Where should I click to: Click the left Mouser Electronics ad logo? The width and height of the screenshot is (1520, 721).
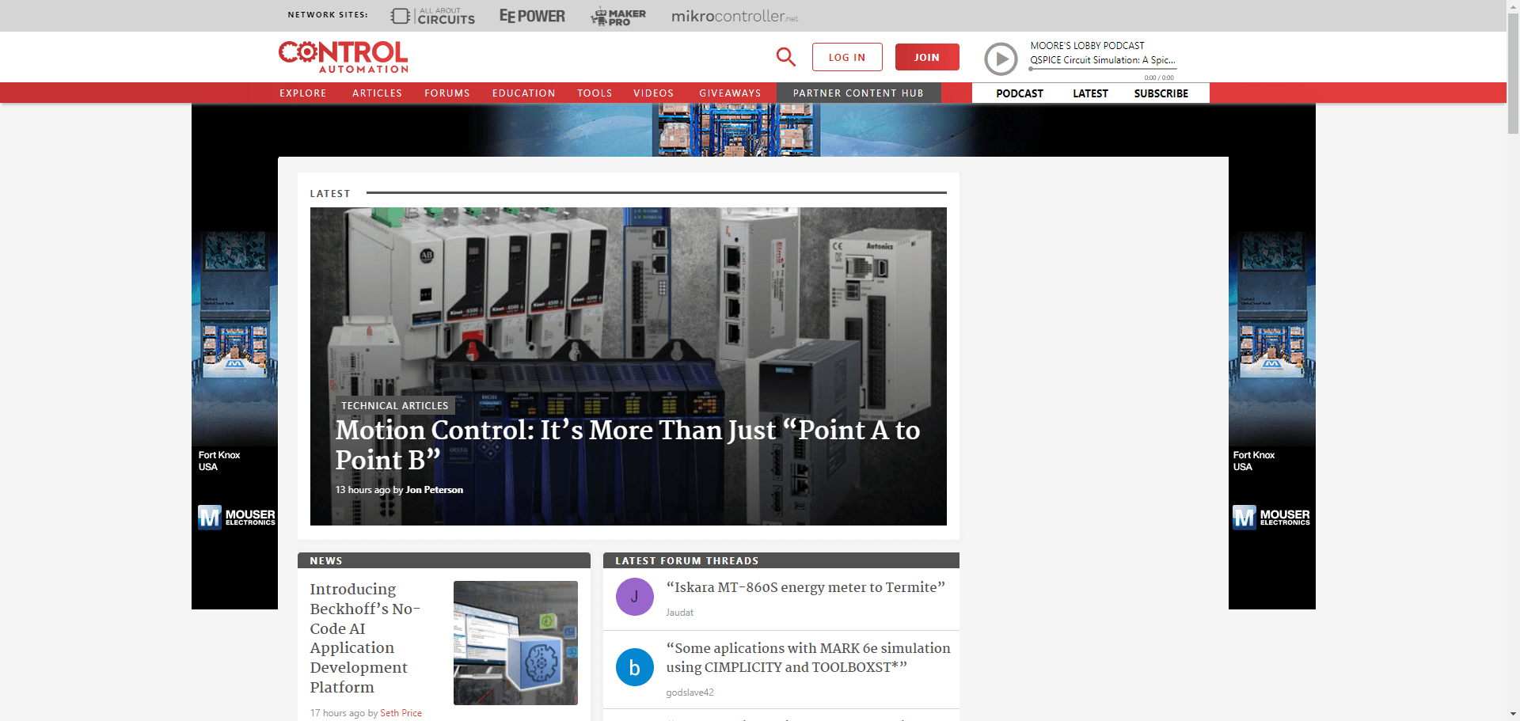(236, 518)
